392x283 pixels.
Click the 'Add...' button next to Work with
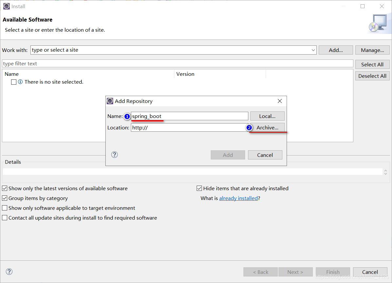pyautogui.click(x=336, y=50)
